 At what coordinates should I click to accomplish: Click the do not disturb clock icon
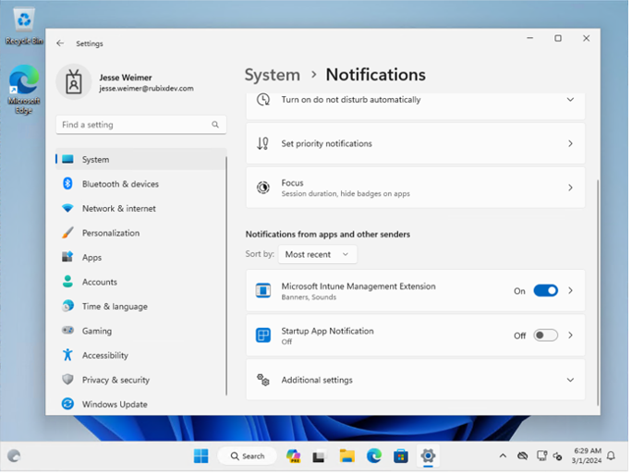pos(264,100)
